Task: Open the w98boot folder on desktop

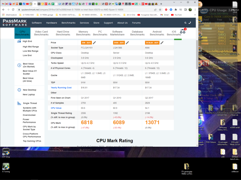Action: coord(235,168)
